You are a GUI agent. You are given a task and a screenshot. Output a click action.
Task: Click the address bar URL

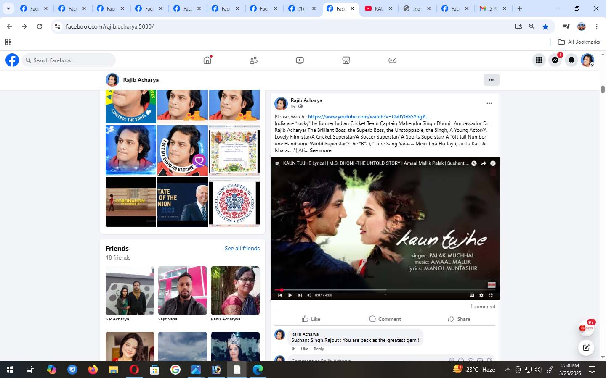(x=110, y=26)
